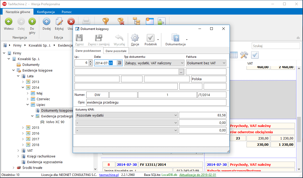
Task: Click the Podatnik checkmark icon
Action: (150, 38)
